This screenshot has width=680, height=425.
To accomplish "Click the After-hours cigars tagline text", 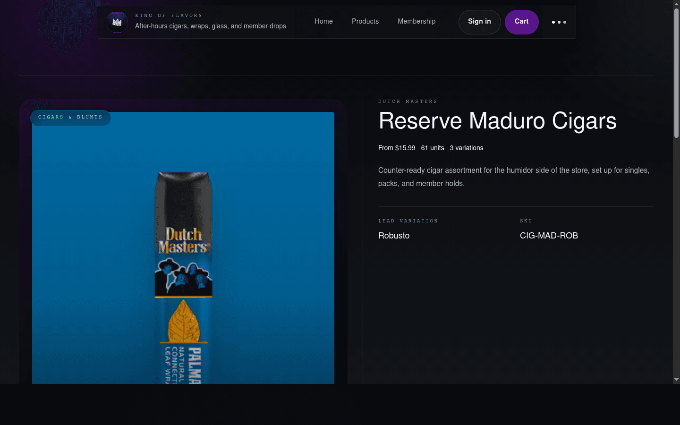I will (x=211, y=26).
